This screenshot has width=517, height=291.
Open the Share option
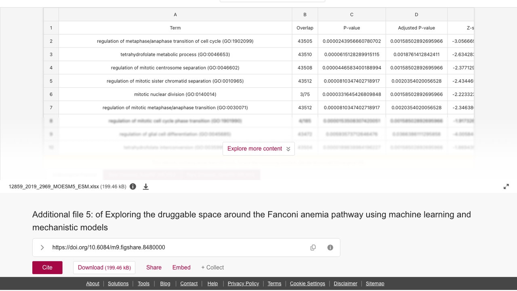coord(154,268)
